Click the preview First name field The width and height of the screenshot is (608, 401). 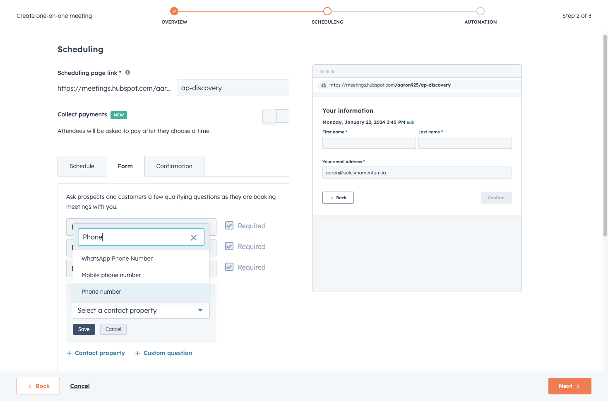369,143
